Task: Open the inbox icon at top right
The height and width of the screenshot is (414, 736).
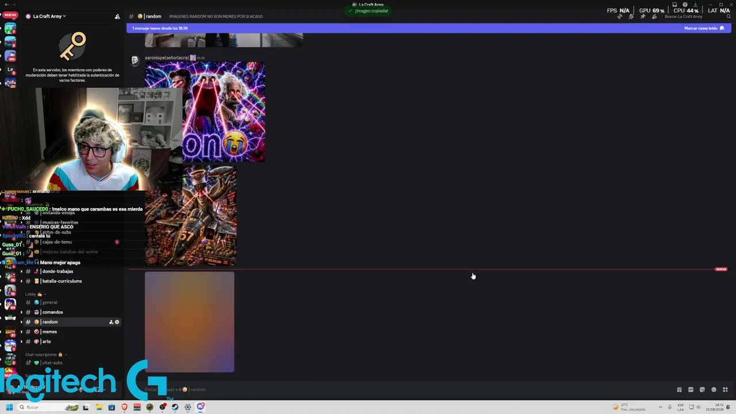Action: [x=675, y=5]
